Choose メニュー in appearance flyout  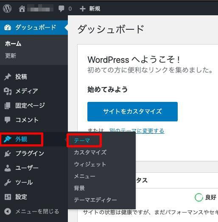(x=84, y=176)
